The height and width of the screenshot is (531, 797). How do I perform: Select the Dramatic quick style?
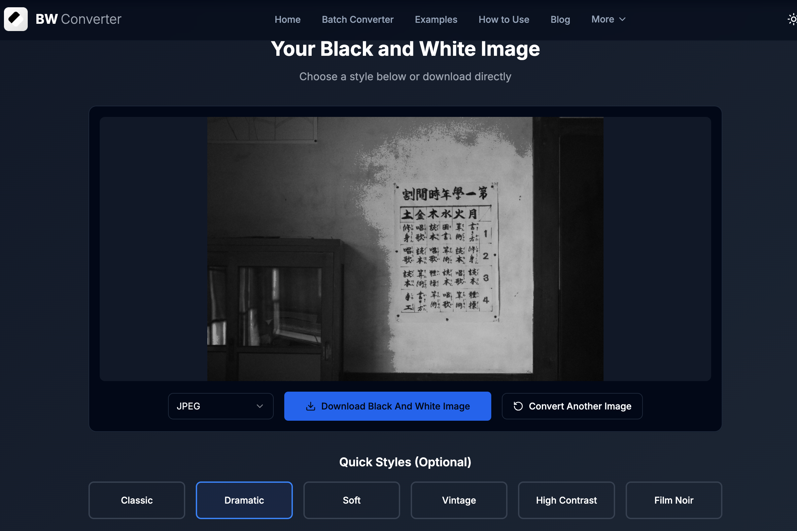click(244, 500)
